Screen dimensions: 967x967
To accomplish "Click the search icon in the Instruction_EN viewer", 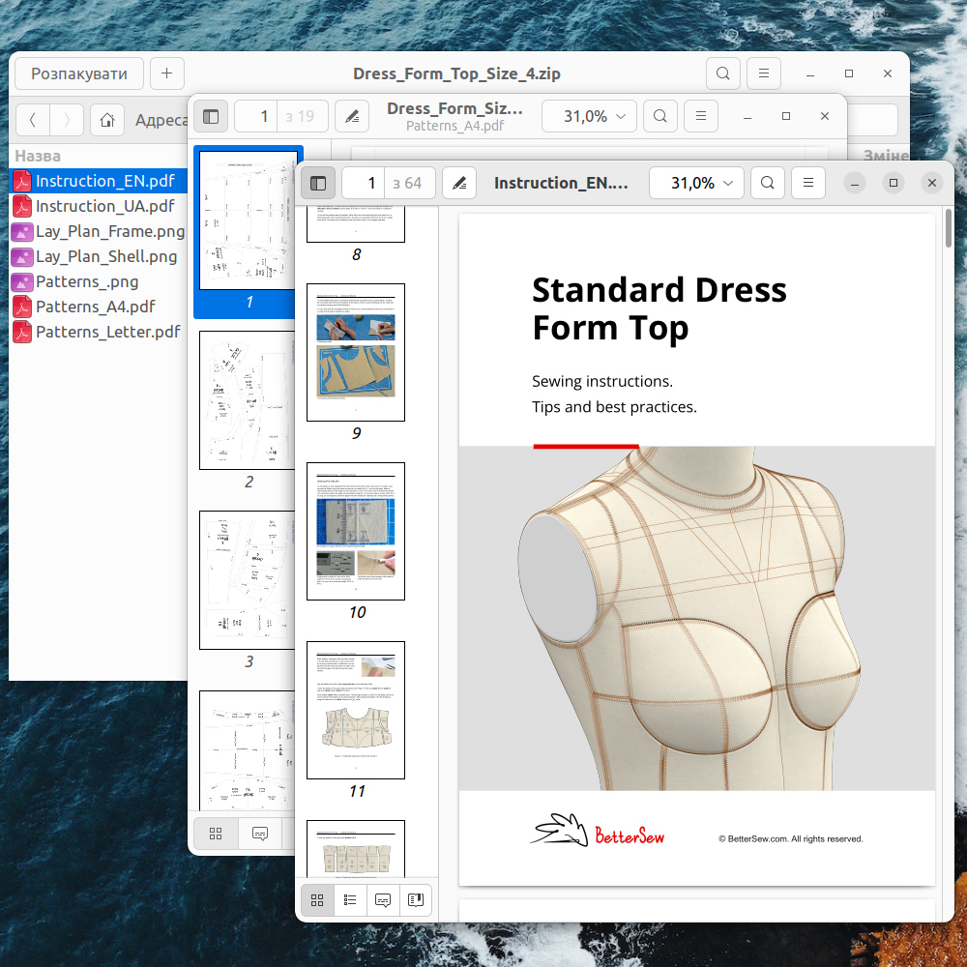I will click(767, 183).
